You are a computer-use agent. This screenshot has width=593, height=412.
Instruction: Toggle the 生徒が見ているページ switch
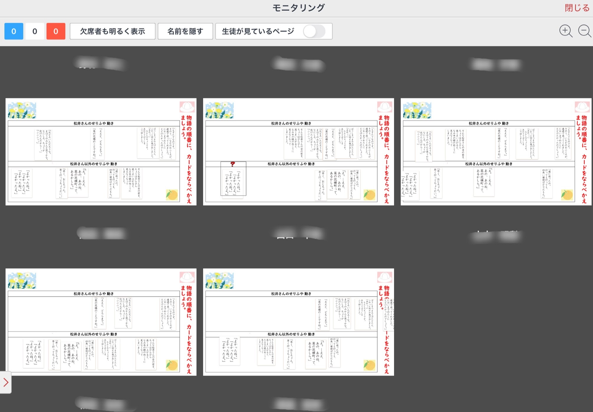[314, 31]
